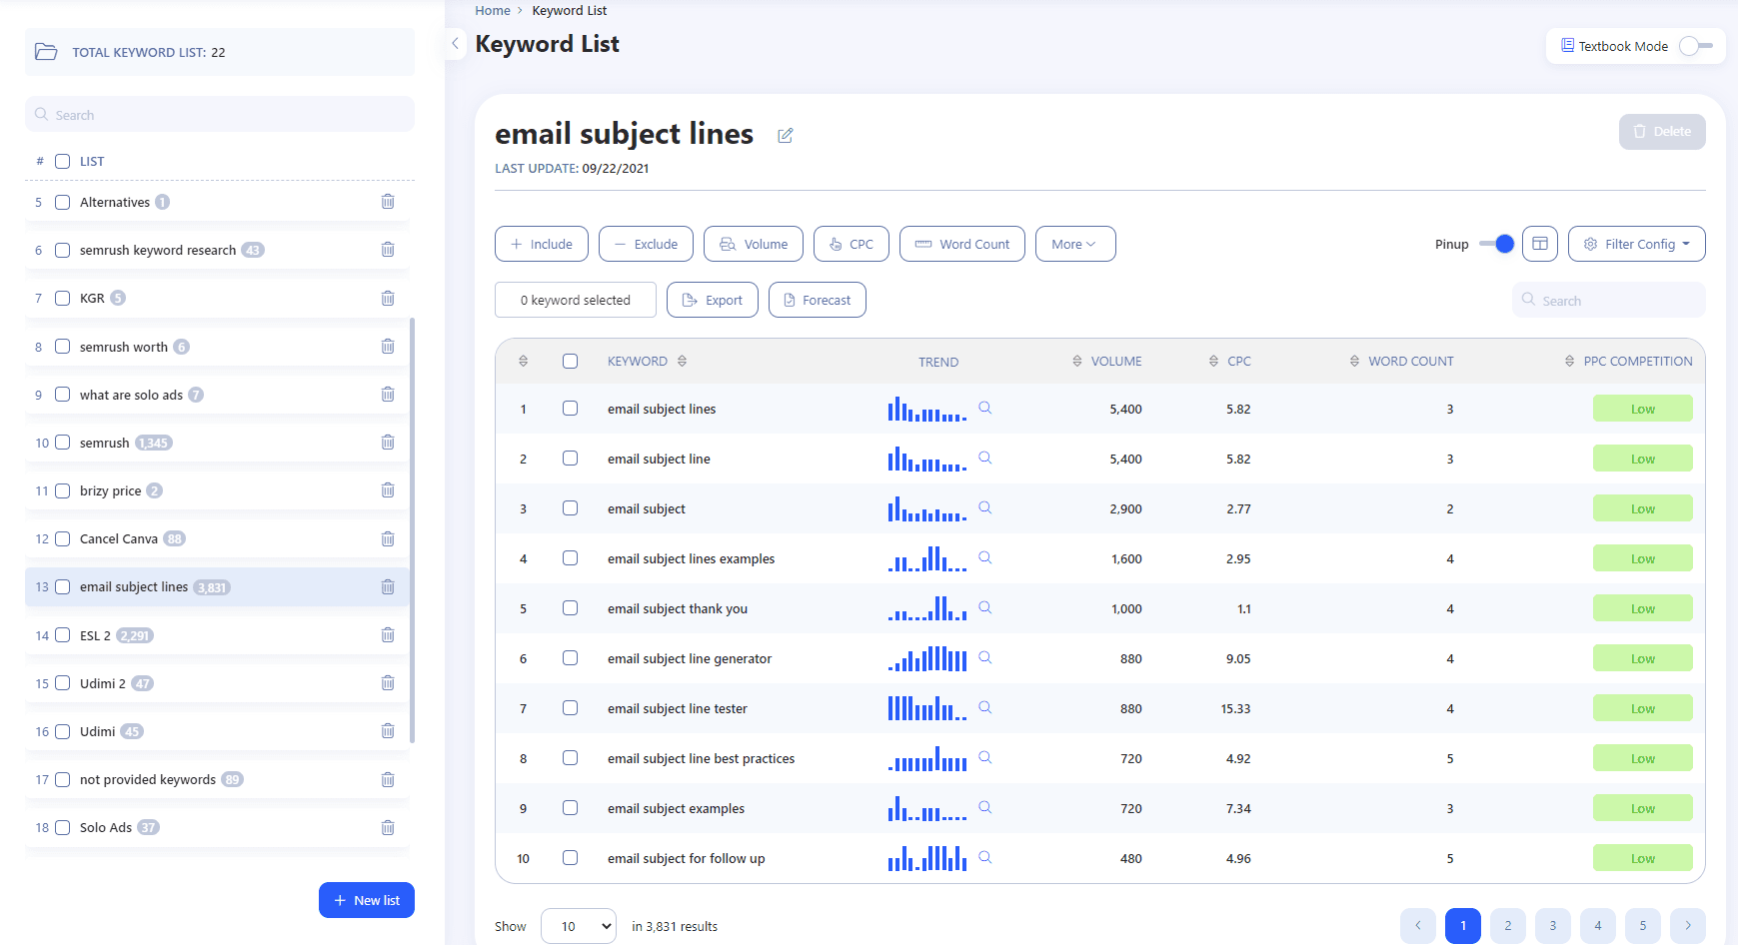Open trend magnifier for email subject for follow up
The width and height of the screenshot is (1738, 945).
point(984,857)
